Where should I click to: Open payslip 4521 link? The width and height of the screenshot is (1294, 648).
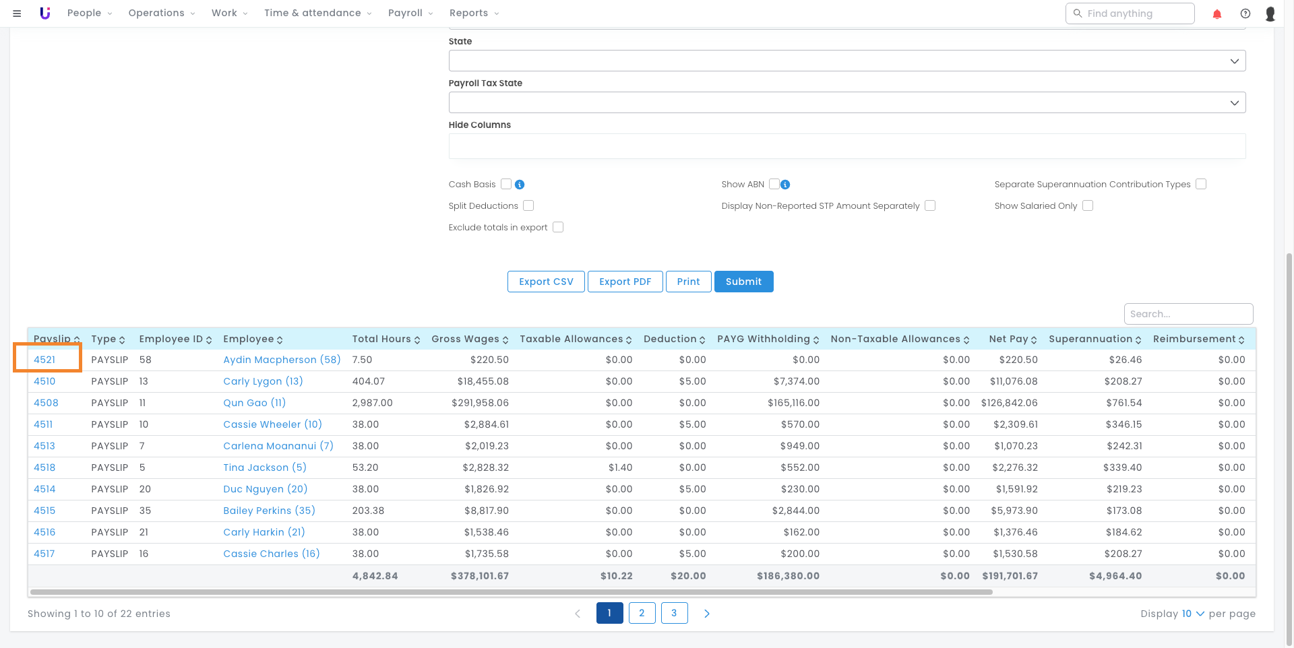point(44,360)
